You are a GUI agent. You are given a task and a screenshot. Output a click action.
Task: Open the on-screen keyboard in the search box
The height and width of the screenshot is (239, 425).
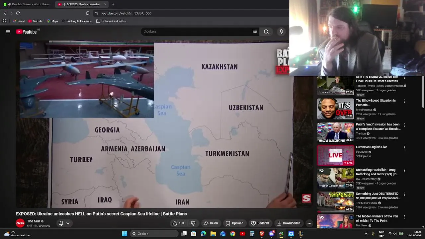[255, 32]
